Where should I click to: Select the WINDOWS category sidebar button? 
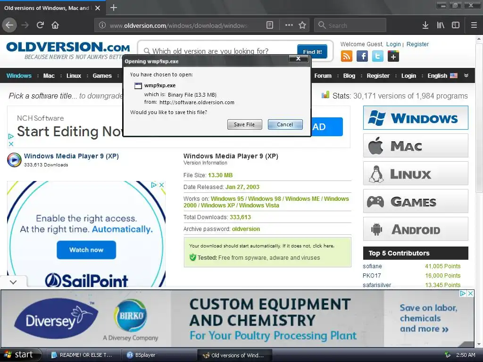click(416, 117)
